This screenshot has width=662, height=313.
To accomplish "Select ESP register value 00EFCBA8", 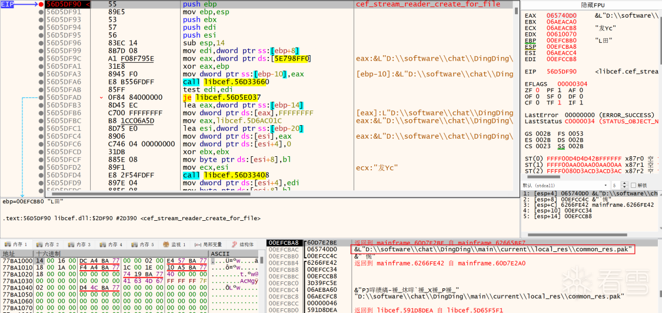I will tap(561, 46).
